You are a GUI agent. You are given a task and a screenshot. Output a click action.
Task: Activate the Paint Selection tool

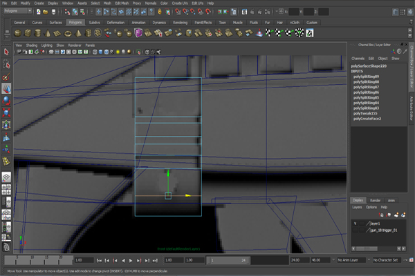coord(6,77)
